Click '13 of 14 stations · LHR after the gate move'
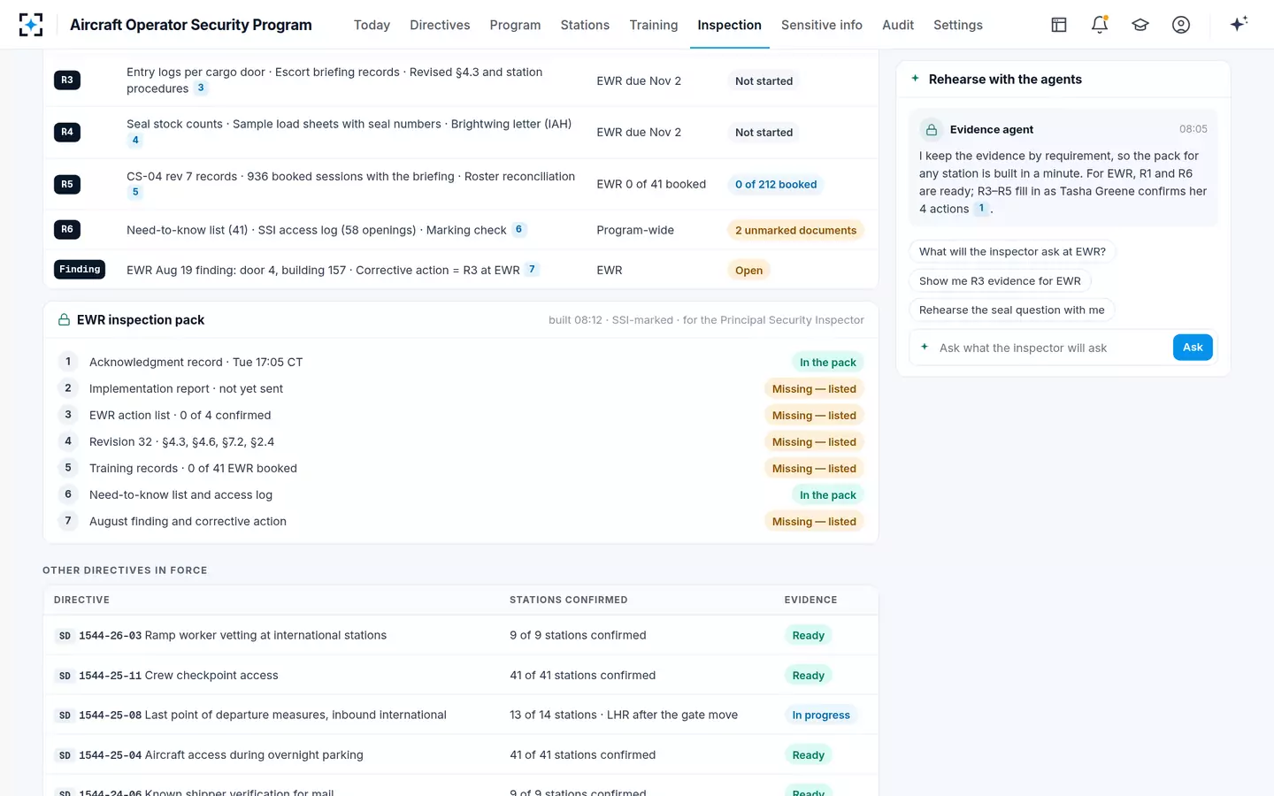This screenshot has width=1274, height=796. (624, 716)
